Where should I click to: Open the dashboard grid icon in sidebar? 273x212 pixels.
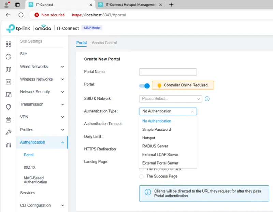point(9,44)
